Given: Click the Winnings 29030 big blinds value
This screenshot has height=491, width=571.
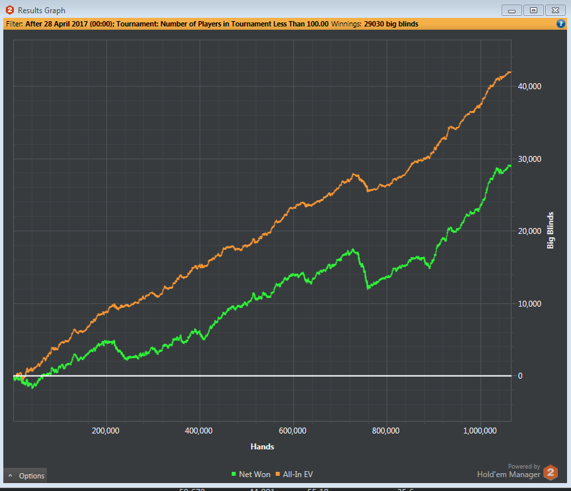Looking at the screenshot, I should (x=391, y=24).
